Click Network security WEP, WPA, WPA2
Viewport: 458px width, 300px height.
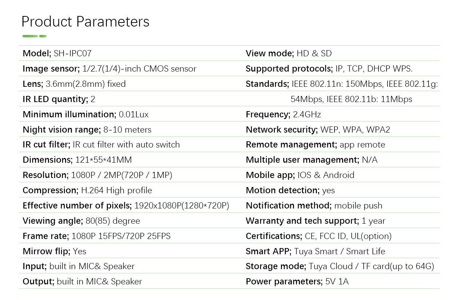[x=318, y=130]
